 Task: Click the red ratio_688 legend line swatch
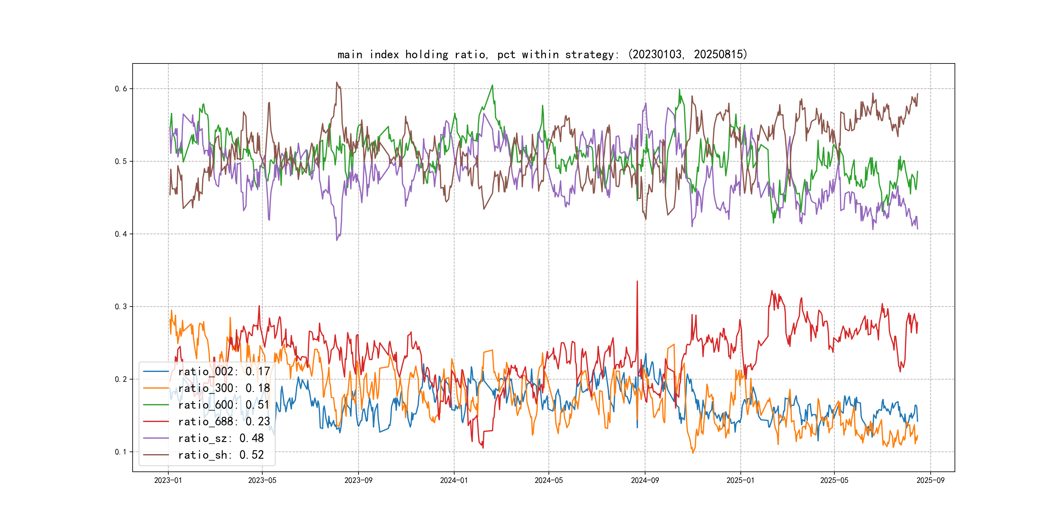tap(156, 421)
